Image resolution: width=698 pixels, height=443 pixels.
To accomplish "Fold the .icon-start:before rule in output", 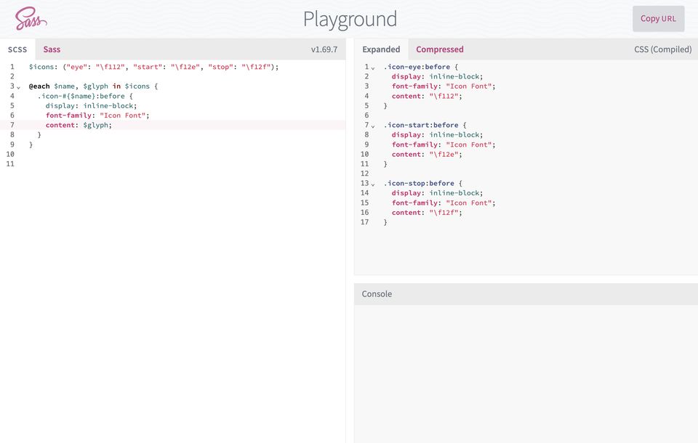I will tap(373, 126).
